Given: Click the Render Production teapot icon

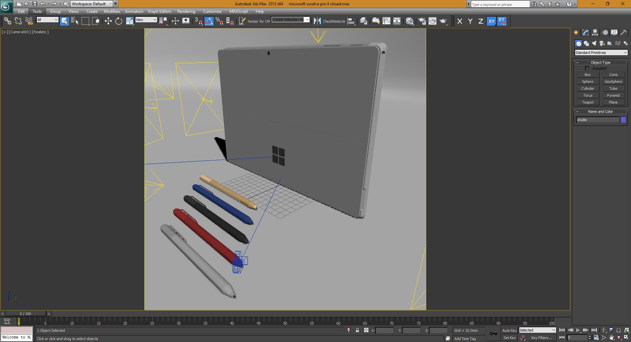Looking at the screenshot, I should coord(443,21).
